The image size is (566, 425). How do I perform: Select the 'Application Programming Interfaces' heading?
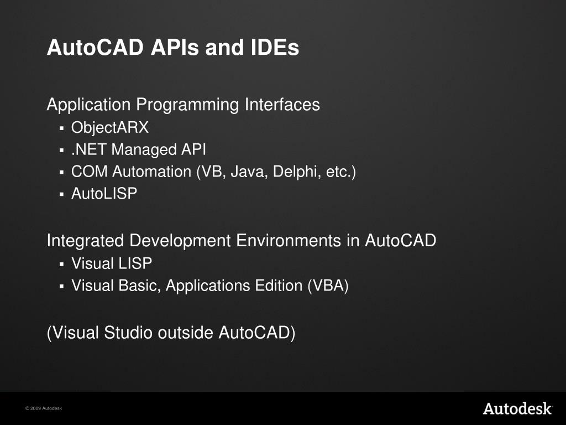[x=184, y=105]
